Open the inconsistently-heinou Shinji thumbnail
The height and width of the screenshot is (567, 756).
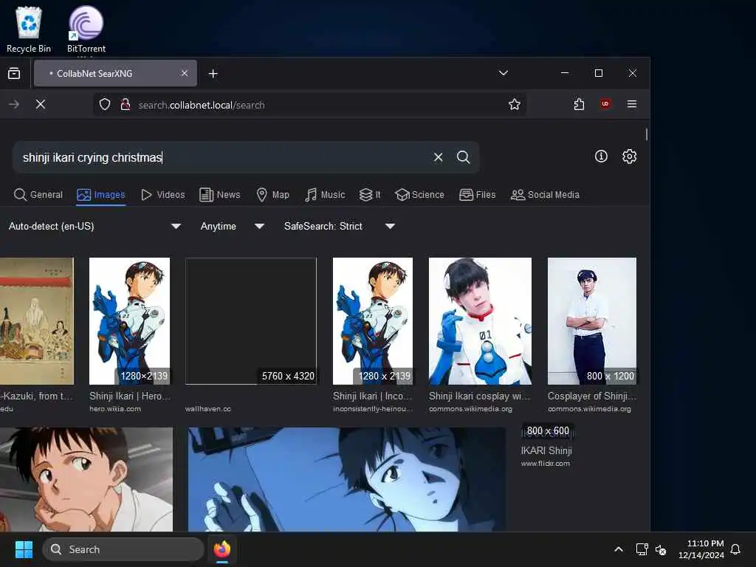(373, 321)
